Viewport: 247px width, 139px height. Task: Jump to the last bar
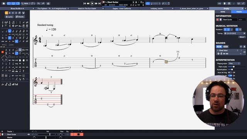click(100, 3)
